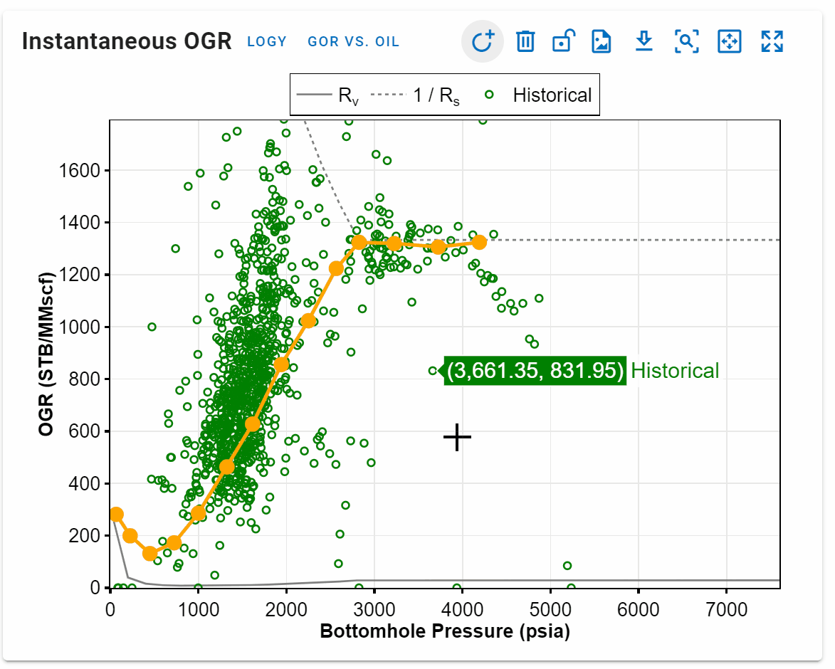
Task: Click the 1400 tick label on Y axis
Action: click(79, 223)
